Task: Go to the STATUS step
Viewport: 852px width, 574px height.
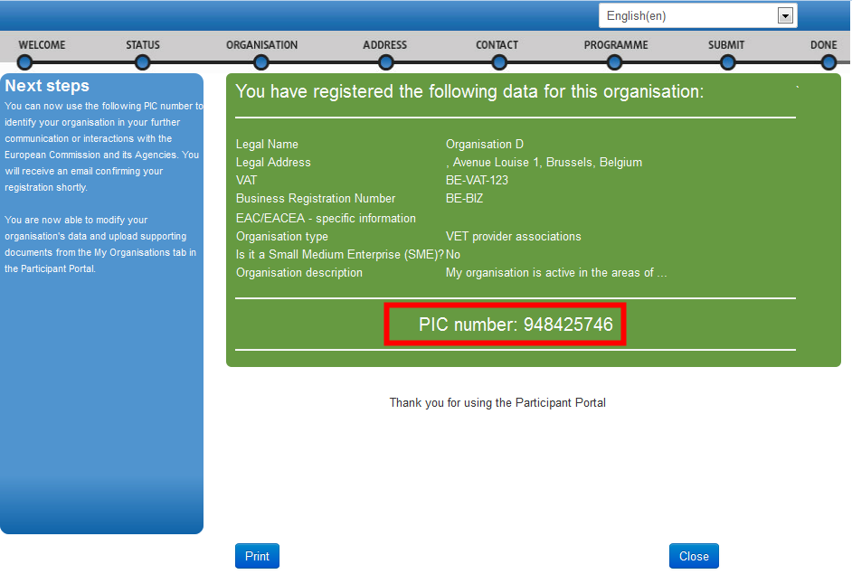Action: click(143, 45)
